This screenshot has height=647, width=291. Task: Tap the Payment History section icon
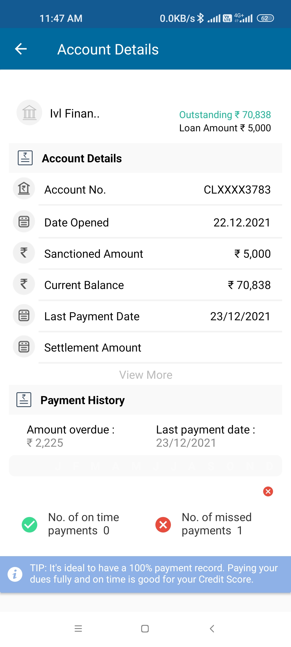click(x=24, y=400)
